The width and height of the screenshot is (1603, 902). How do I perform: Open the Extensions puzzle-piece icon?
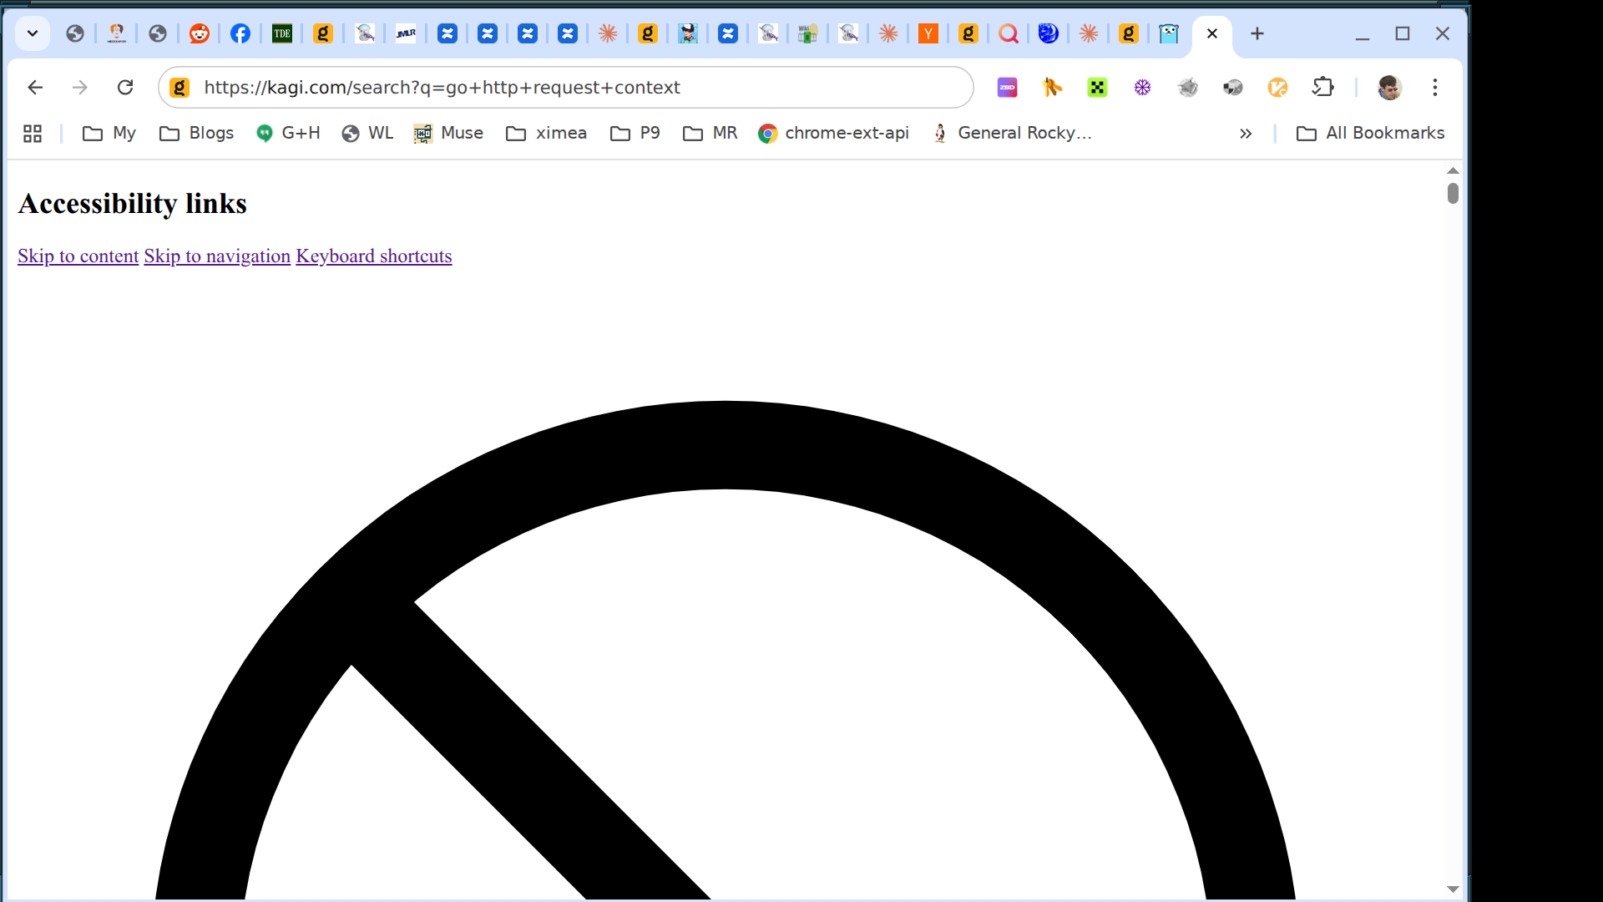(1323, 88)
